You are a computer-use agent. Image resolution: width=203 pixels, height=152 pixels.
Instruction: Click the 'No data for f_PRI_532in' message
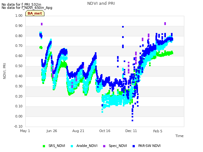tap(21, 5)
